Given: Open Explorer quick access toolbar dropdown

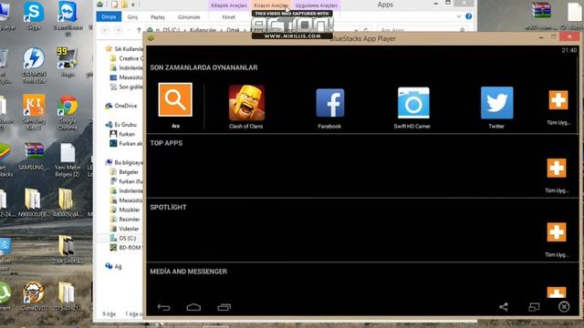Looking at the screenshot, I should 133,5.
